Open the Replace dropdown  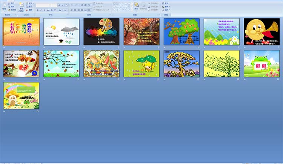pos(166,6)
